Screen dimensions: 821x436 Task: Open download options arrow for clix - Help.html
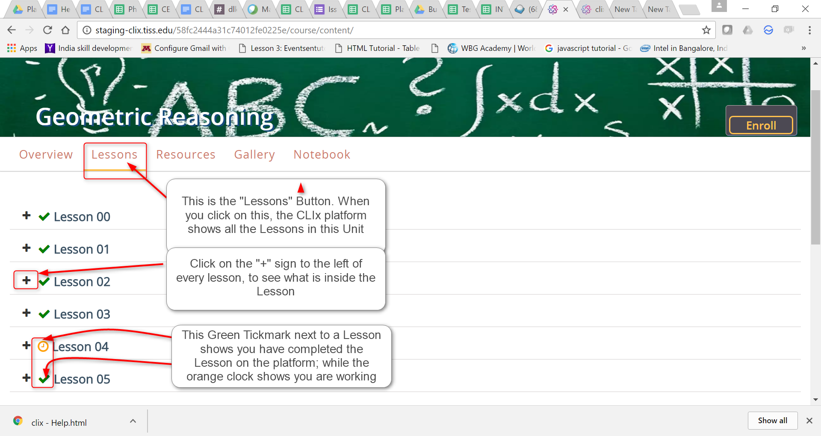[x=133, y=421]
